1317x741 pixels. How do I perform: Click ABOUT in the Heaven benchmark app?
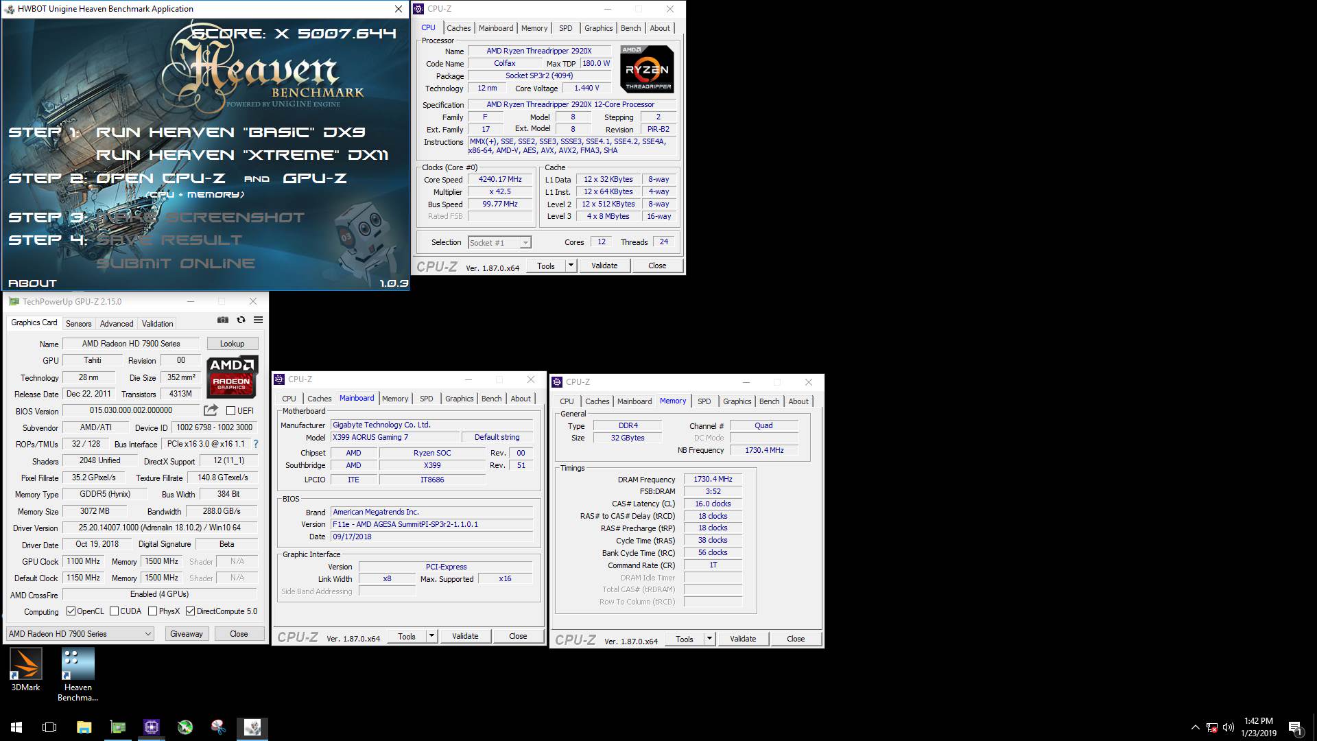coord(32,283)
